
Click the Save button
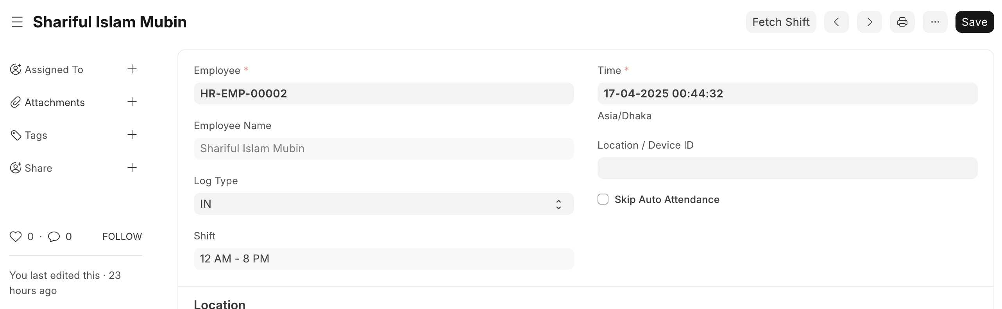click(x=975, y=22)
